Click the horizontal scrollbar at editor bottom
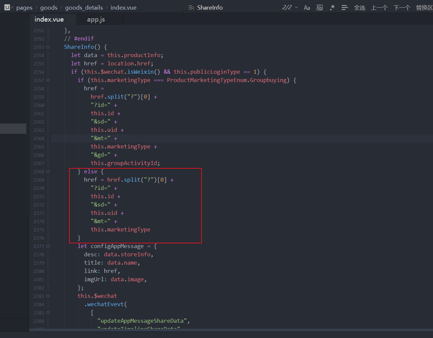The height and width of the screenshot is (338, 433). click(x=231, y=330)
